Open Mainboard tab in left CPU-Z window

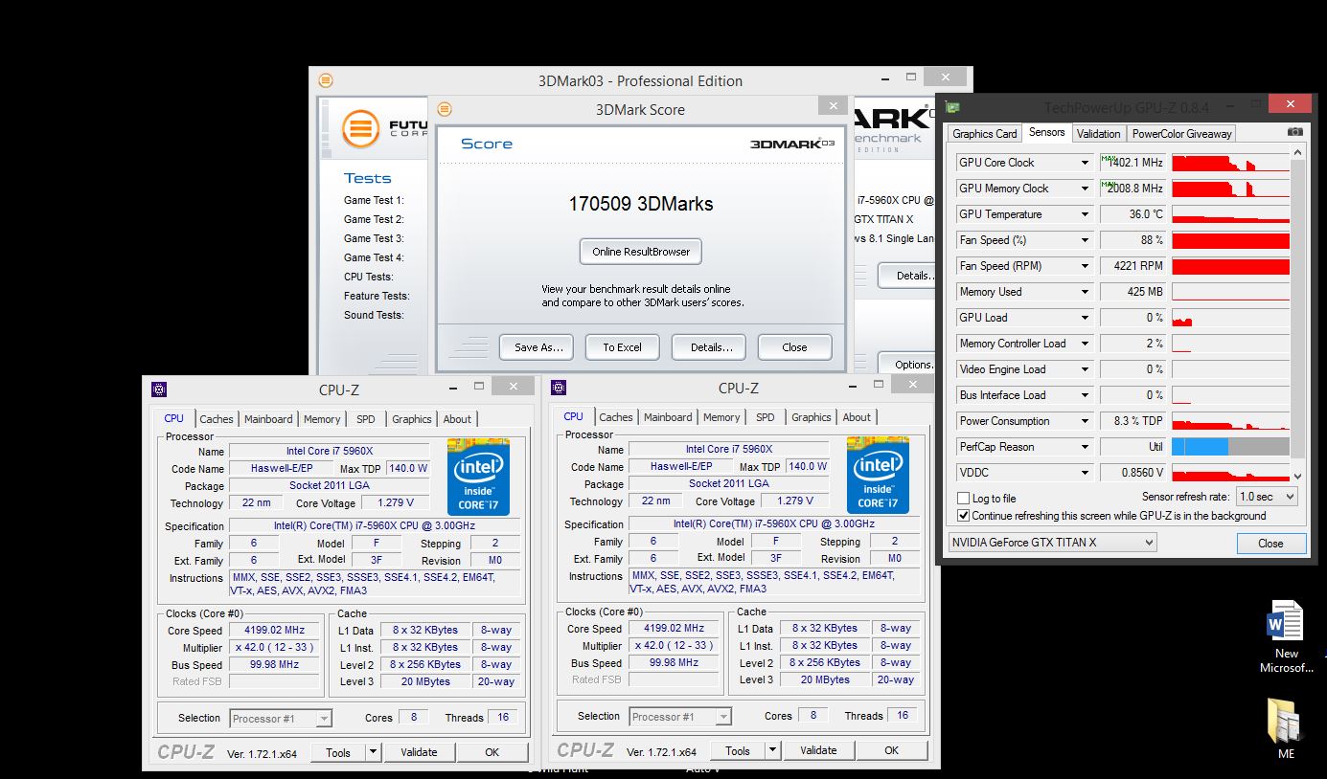pos(268,419)
